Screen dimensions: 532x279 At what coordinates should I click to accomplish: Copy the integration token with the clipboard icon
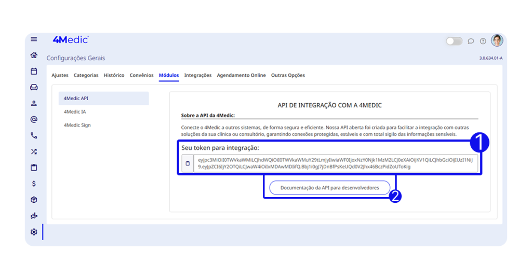[x=188, y=163]
